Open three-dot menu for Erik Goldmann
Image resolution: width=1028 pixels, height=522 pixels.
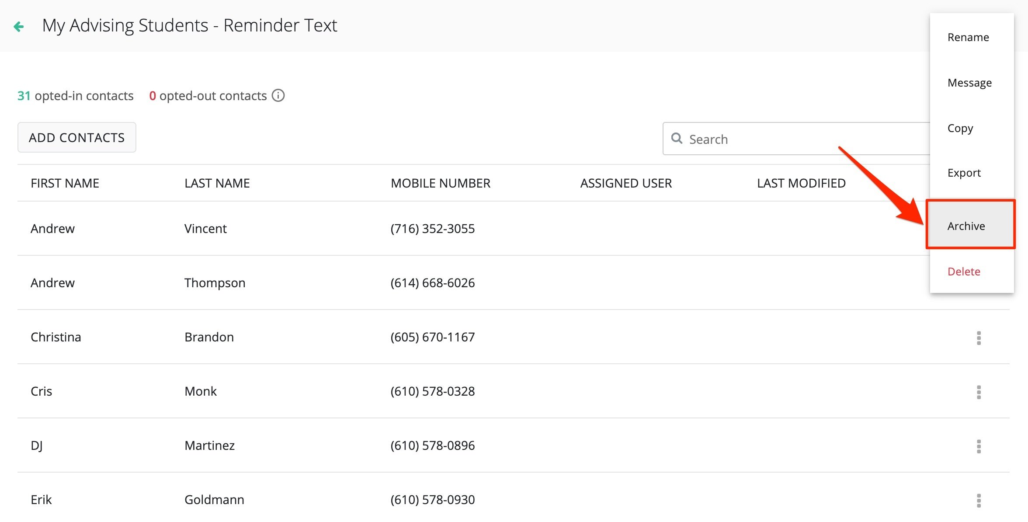pyautogui.click(x=979, y=501)
